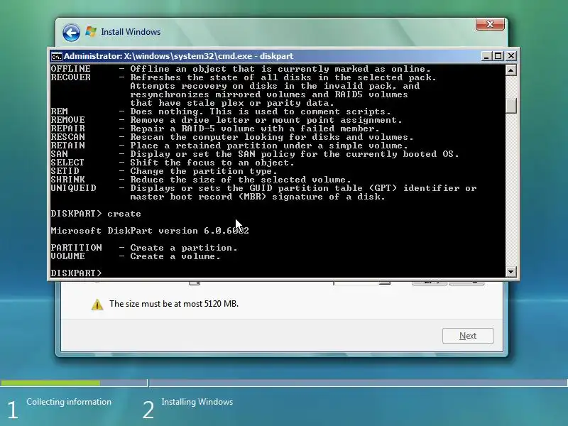Click step 2 'Installing Windows' label
Image resolution: width=568 pixels, height=426 pixels.
tap(197, 402)
